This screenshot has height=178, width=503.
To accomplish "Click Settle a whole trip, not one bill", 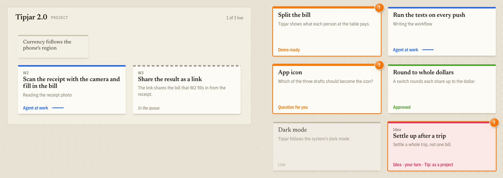I will pyautogui.click(x=422, y=145).
